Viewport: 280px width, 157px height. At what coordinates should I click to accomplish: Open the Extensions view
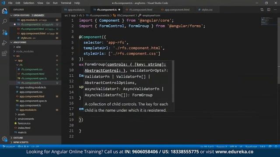tap(4, 53)
